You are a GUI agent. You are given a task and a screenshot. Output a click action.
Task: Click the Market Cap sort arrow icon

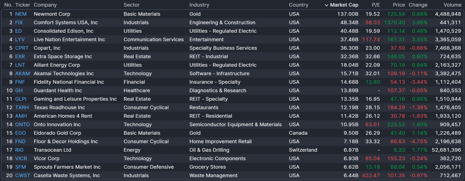coord(326,5)
